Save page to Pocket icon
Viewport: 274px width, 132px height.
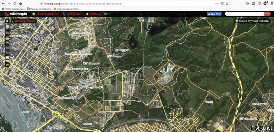222,3
